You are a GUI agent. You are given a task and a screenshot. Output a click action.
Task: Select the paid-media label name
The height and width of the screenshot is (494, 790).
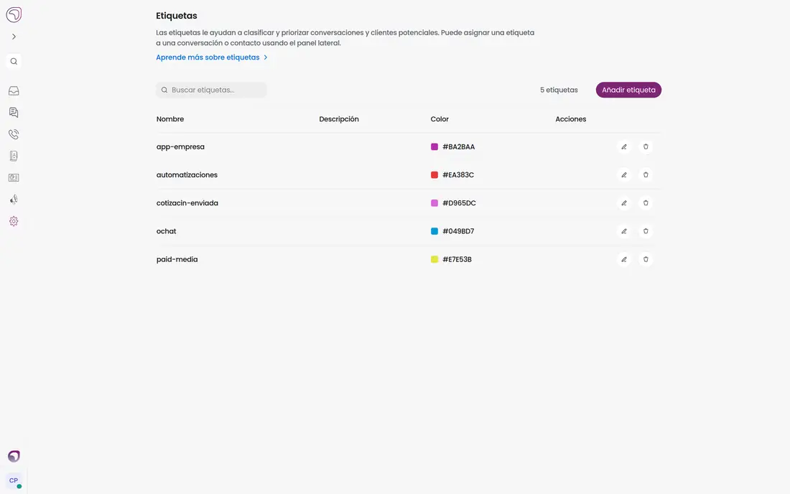pyautogui.click(x=177, y=260)
